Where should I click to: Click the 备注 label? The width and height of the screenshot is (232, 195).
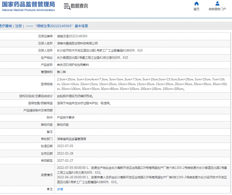point(50,132)
